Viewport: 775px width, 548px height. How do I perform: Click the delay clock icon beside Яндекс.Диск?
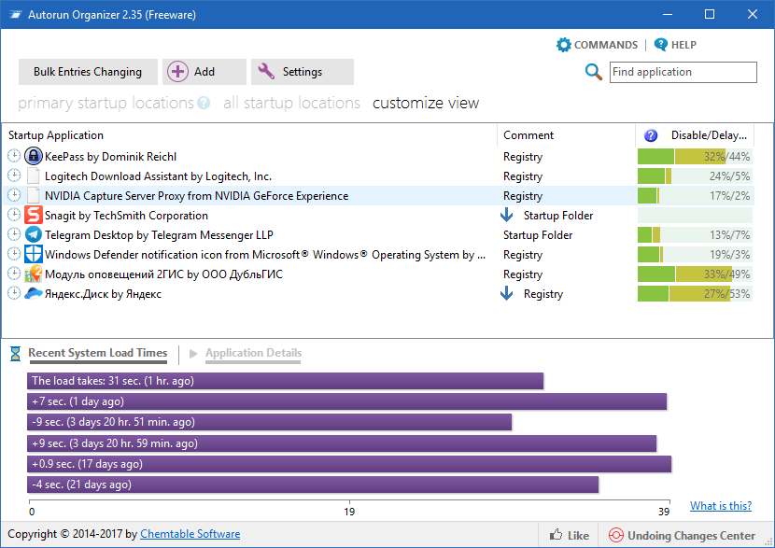coord(14,293)
